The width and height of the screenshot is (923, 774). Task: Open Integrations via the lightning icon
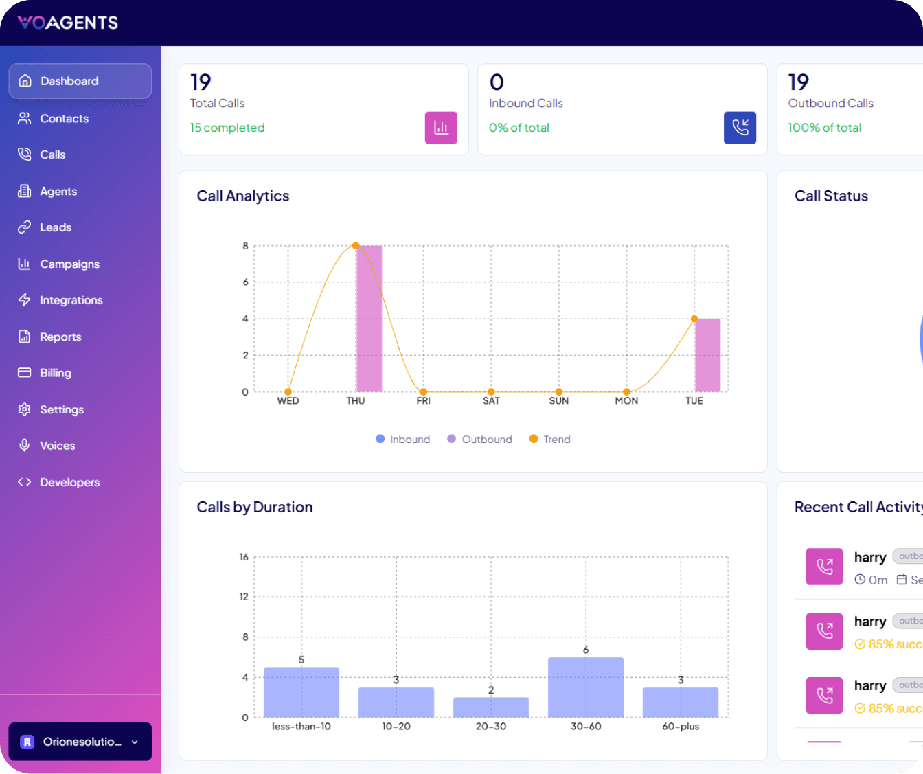click(25, 300)
